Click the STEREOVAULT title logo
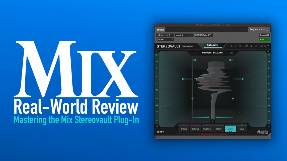Image resolution: width=287 pixels, height=161 pixels. (x=168, y=46)
